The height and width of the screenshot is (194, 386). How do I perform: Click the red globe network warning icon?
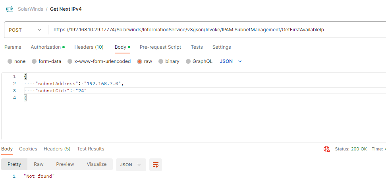click(327, 149)
